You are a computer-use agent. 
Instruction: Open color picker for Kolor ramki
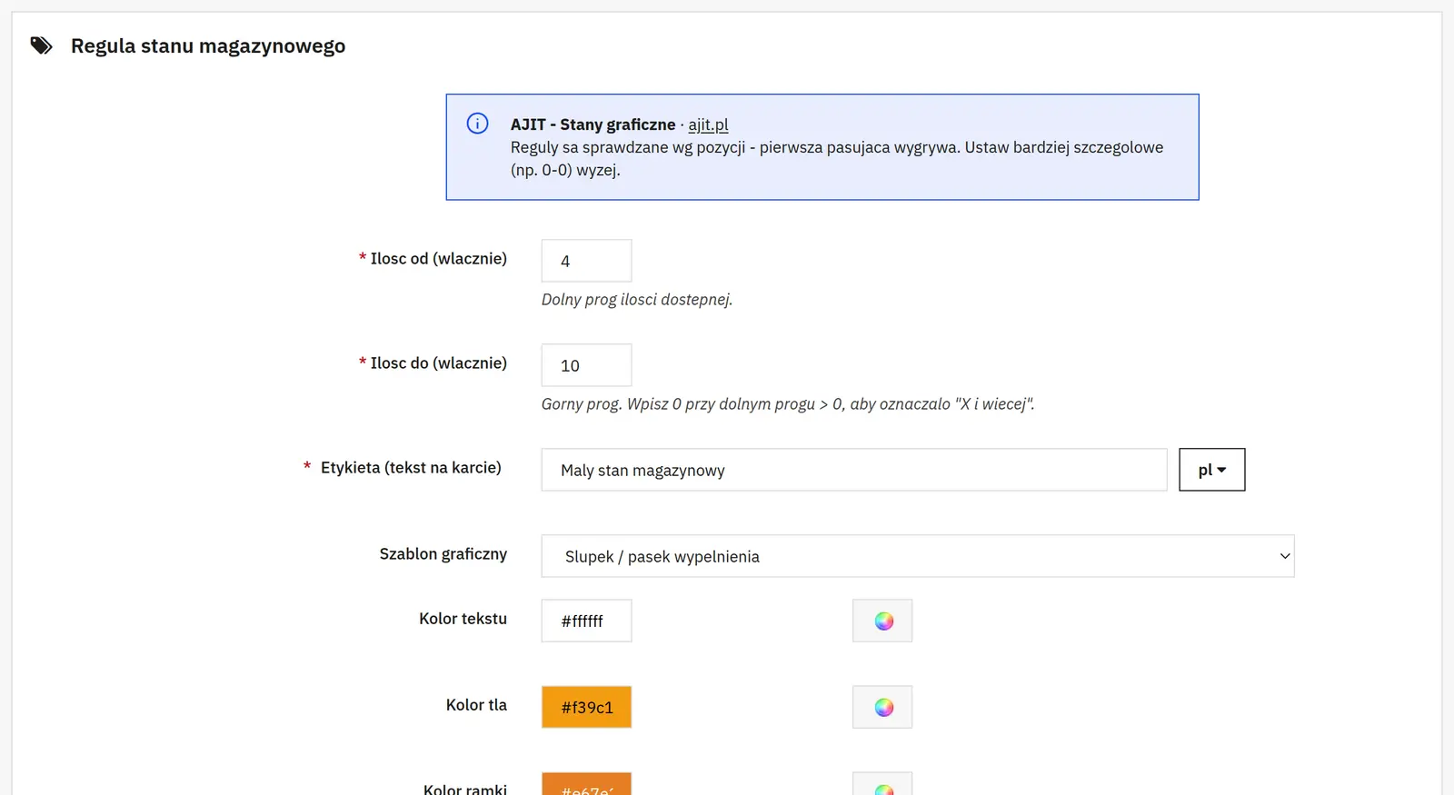(882, 784)
